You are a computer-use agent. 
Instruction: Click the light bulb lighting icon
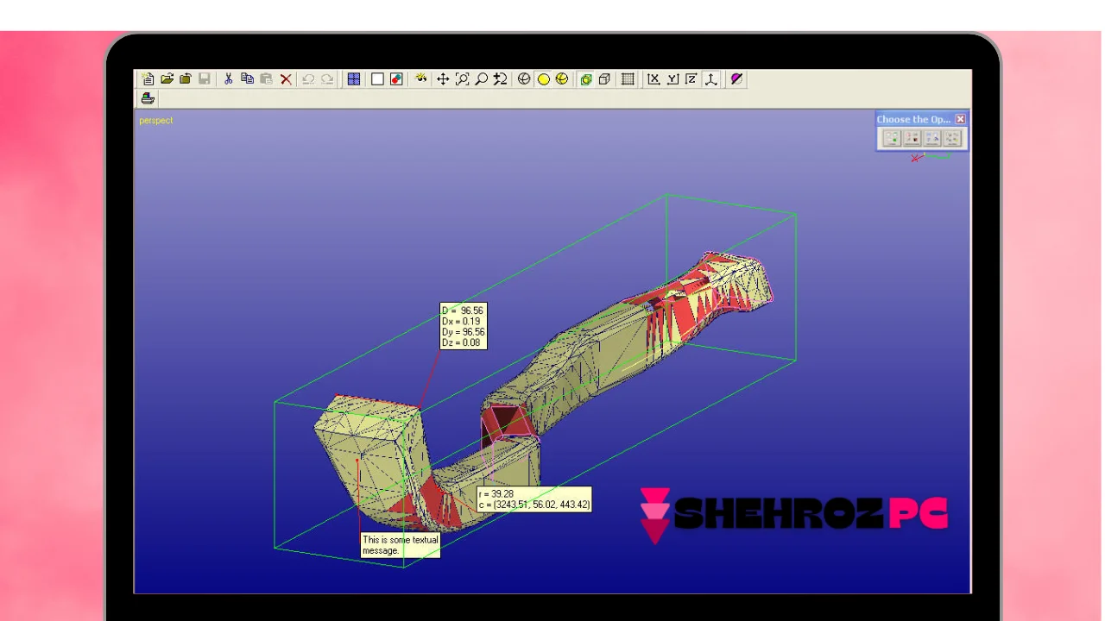(420, 79)
